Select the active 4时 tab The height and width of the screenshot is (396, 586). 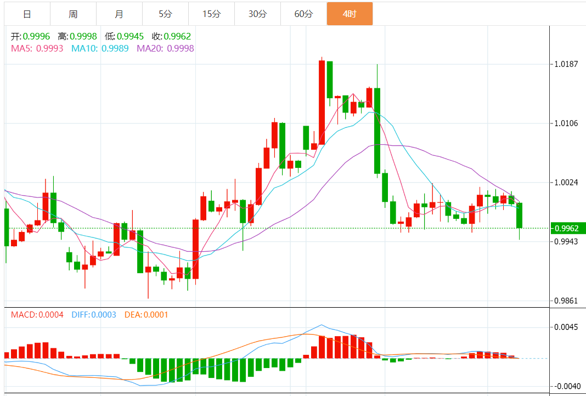350,14
